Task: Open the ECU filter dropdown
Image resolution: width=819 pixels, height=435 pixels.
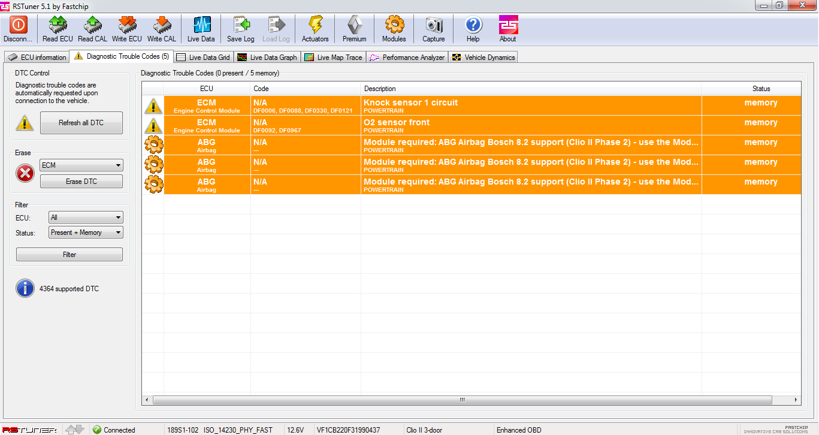Action: pyautogui.click(x=86, y=217)
